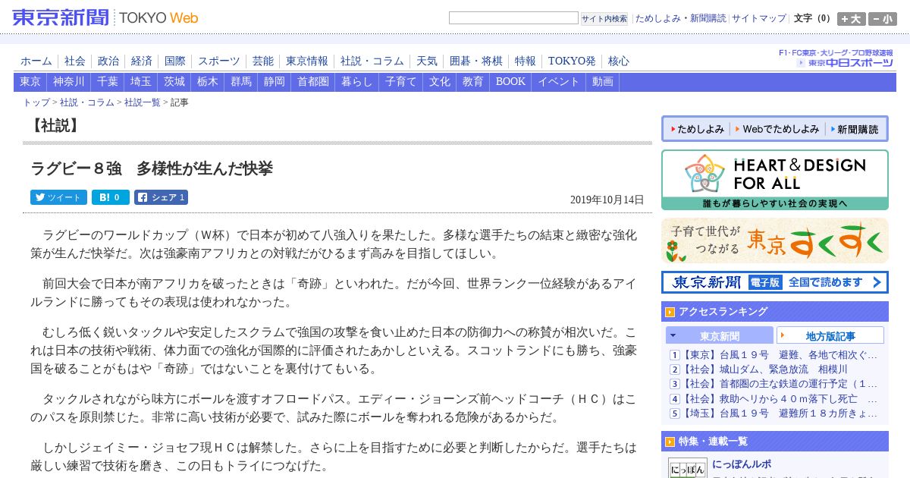Open ためしよみ・新聞購読 header link

coord(680,18)
